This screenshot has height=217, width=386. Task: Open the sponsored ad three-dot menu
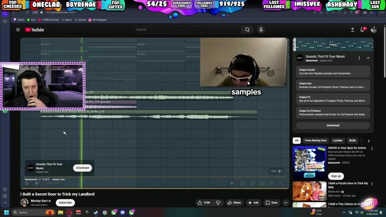(359, 58)
